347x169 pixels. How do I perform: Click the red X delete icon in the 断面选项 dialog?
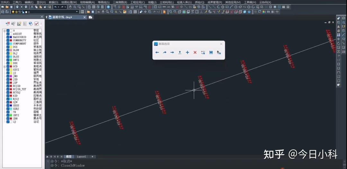pos(195,52)
